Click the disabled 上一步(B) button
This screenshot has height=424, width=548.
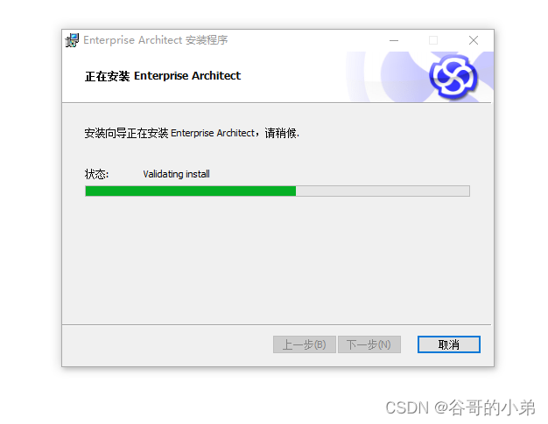pos(305,344)
